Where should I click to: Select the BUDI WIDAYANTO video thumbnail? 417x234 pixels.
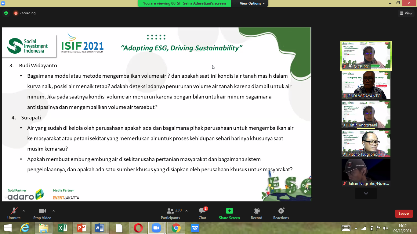[366, 85]
